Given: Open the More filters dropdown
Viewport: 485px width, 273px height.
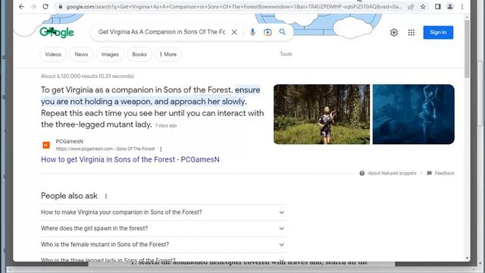Looking at the screenshot, I should coord(168,55).
